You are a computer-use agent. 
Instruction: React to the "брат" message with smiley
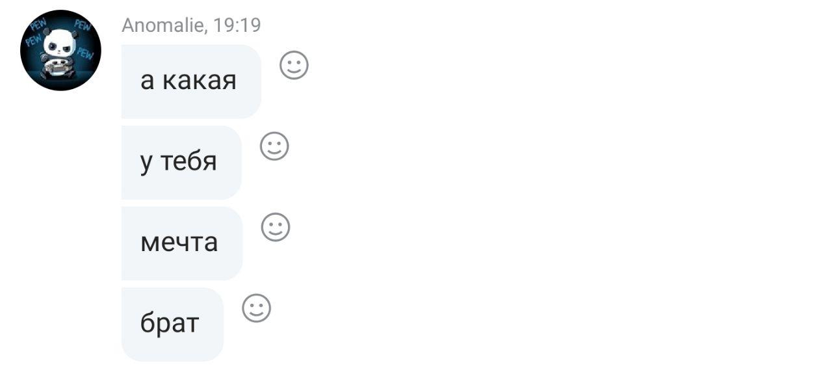point(256,308)
